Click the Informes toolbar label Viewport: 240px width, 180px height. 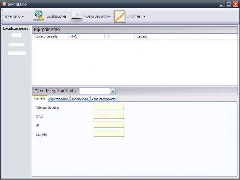(134, 16)
